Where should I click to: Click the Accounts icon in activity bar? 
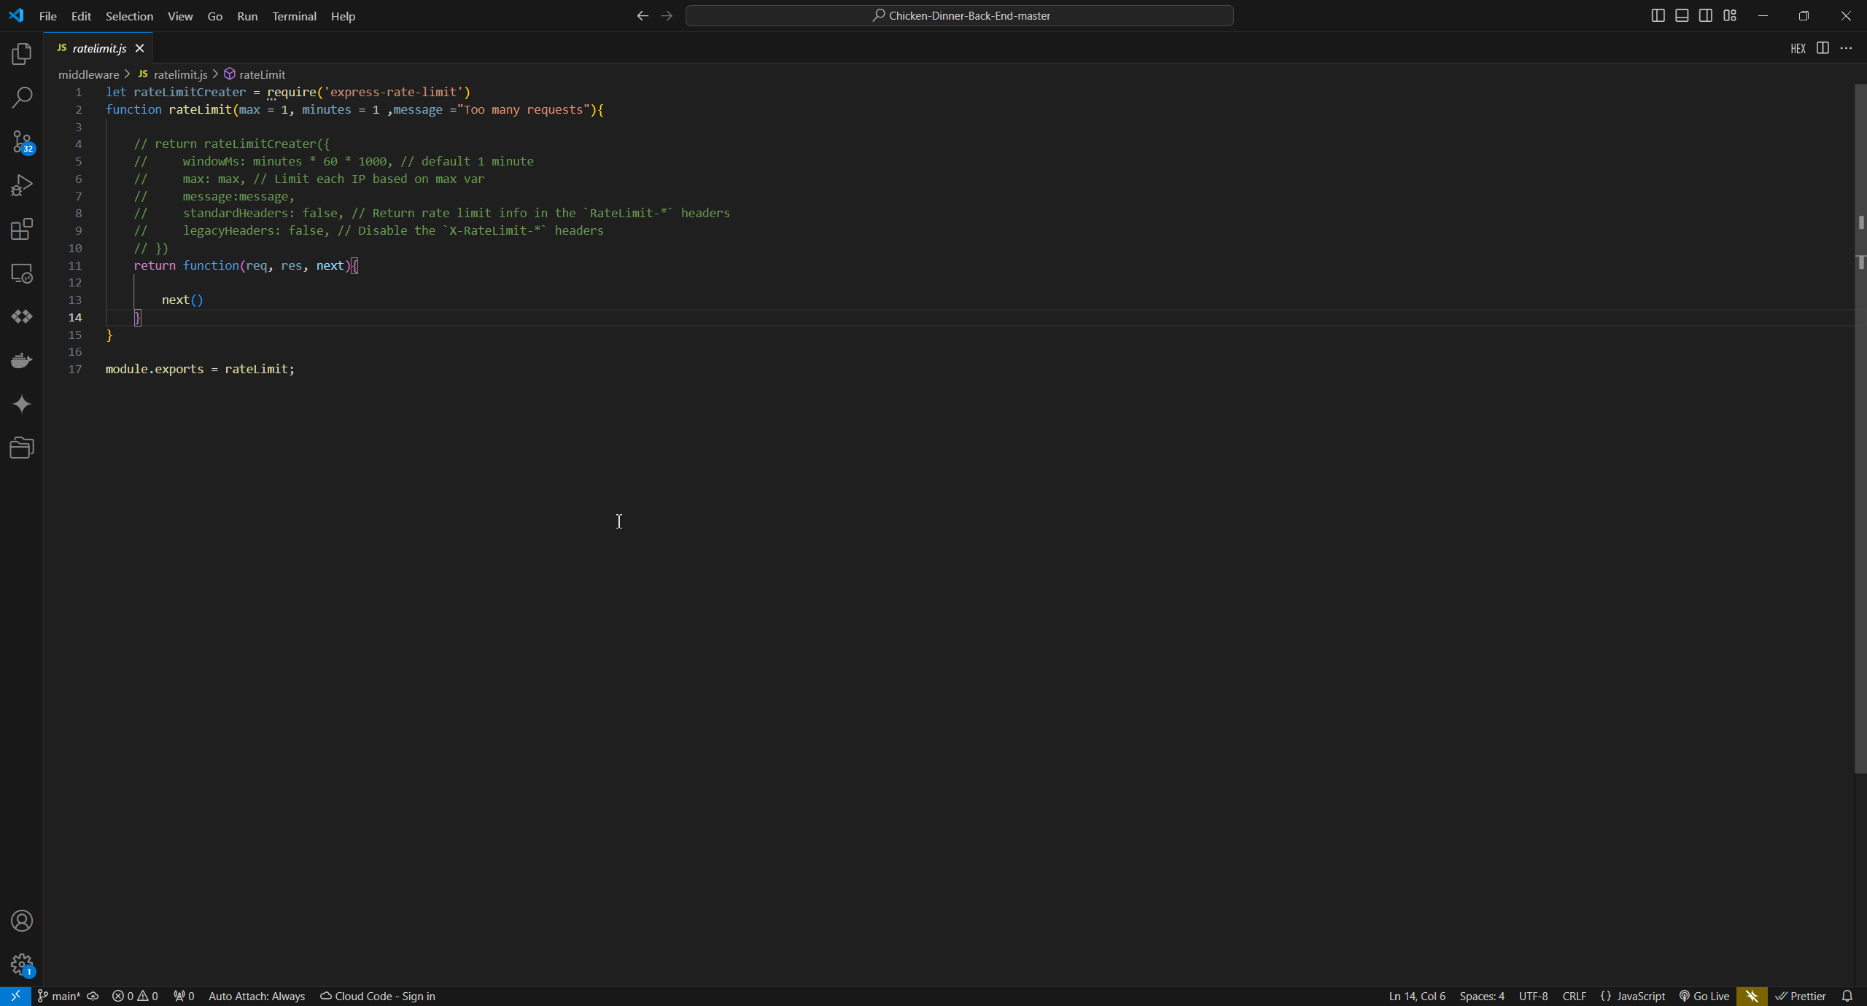click(22, 921)
